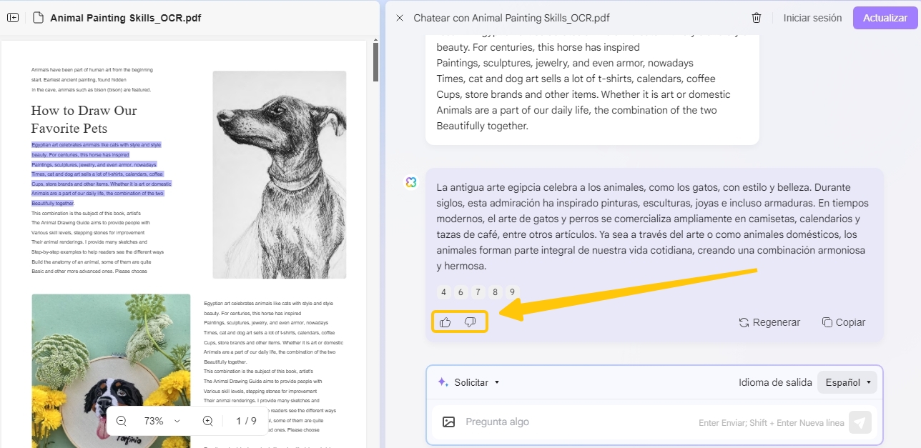Image resolution: width=921 pixels, height=448 pixels.
Task: Click the Copiar button
Action: (844, 322)
